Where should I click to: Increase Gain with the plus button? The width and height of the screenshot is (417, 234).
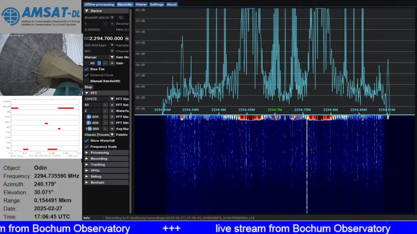(x=112, y=63)
